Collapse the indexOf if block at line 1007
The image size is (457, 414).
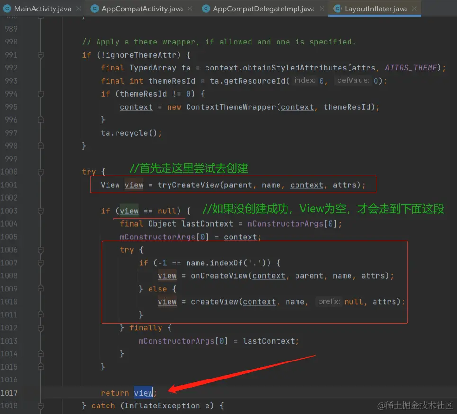coord(41,263)
